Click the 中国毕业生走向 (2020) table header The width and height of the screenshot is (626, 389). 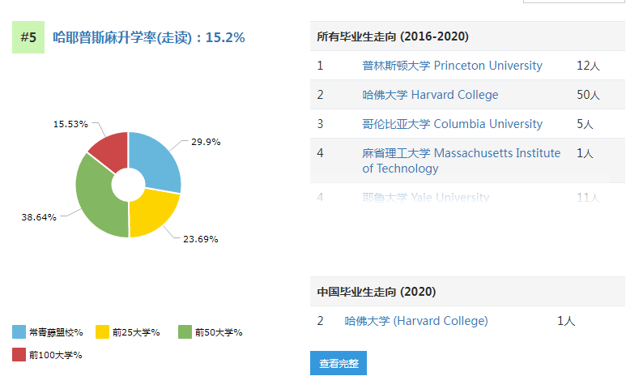click(x=376, y=291)
